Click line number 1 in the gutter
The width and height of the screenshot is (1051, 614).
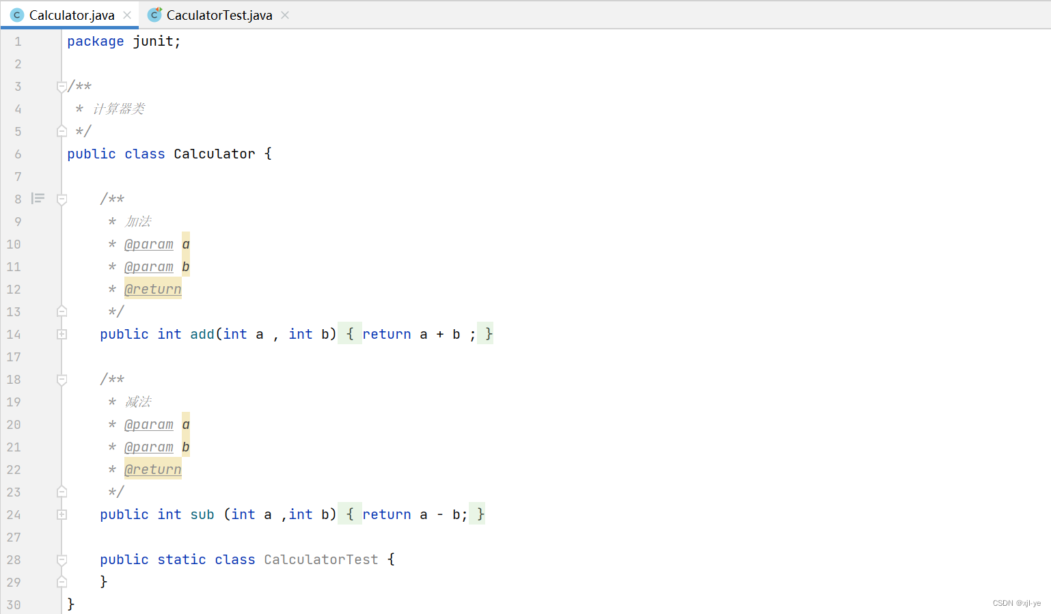(18, 42)
